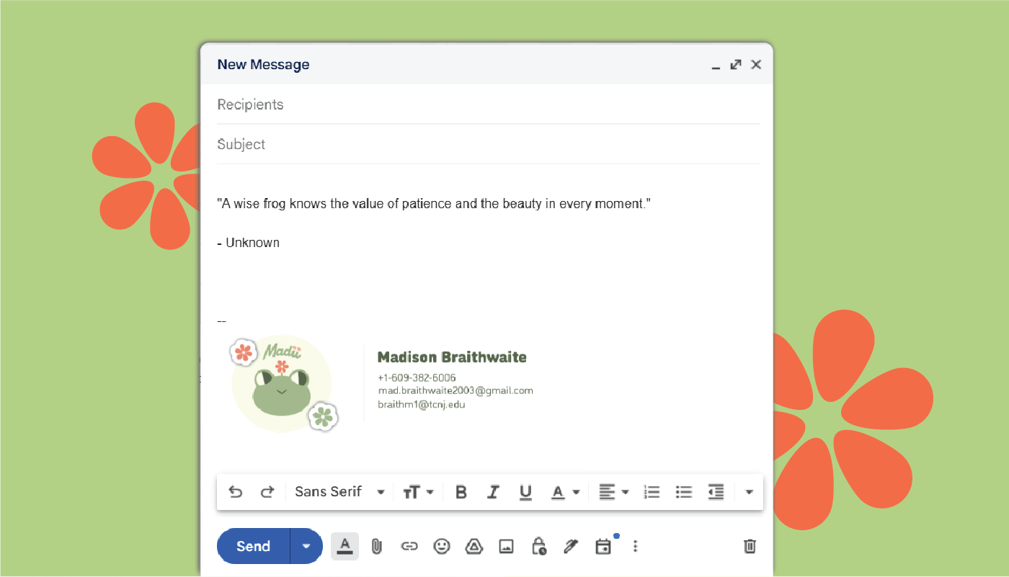Toggle underline formatting

point(525,492)
